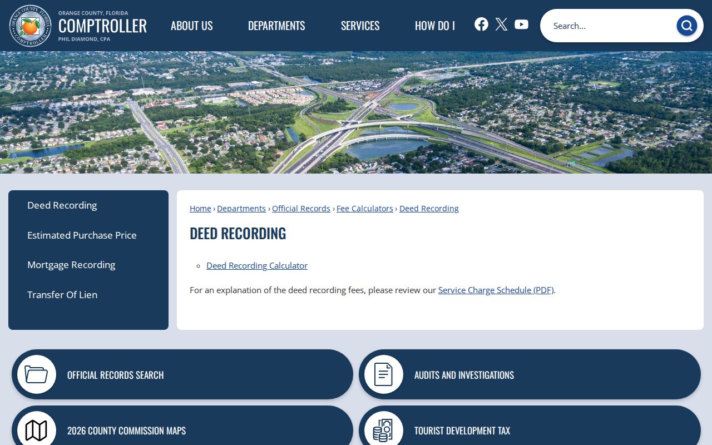Screen dimensions: 712x445
Task: Go to Fee Calculators breadcrumb link
Action: coord(365,209)
